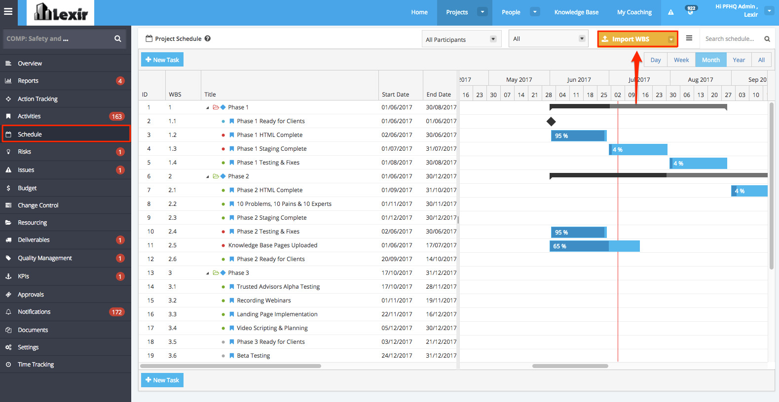The image size is (779, 402).
Task: Open Knowledge Base in the top navigation
Action: [576, 12]
